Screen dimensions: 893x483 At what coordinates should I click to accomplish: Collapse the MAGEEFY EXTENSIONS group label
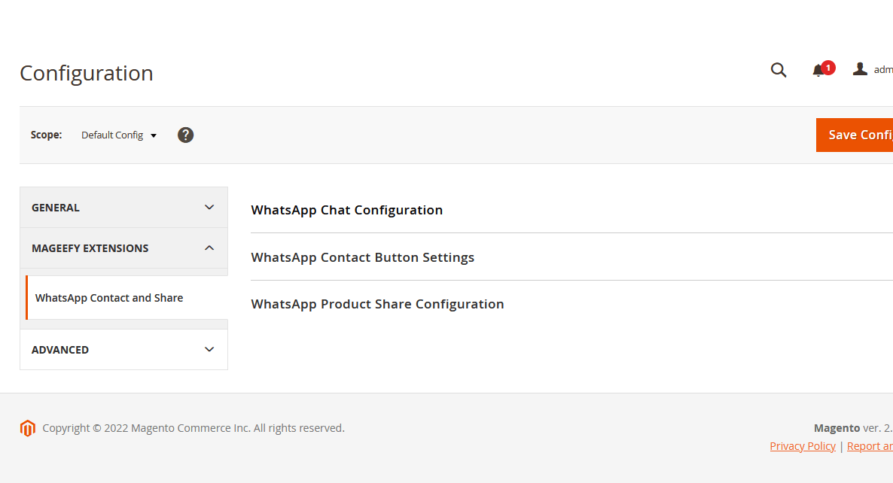coord(90,248)
